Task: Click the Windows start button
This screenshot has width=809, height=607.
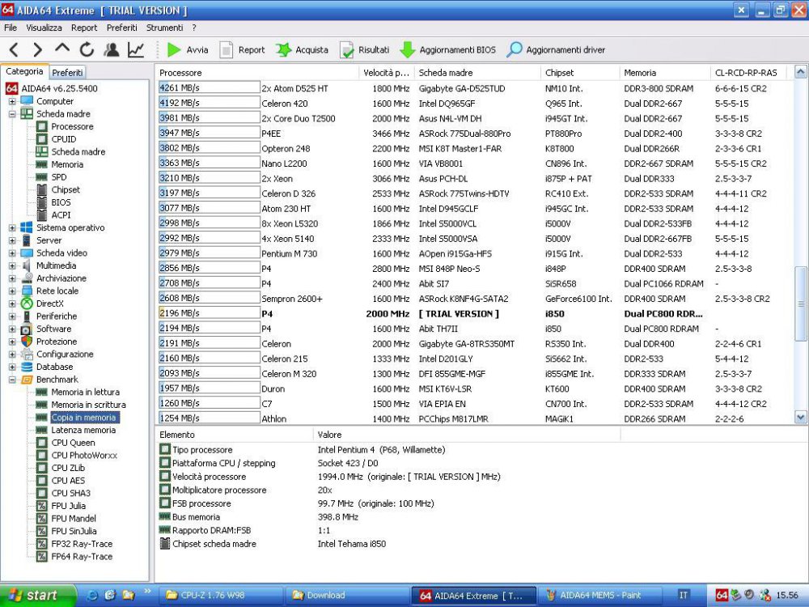Action: 34,595
